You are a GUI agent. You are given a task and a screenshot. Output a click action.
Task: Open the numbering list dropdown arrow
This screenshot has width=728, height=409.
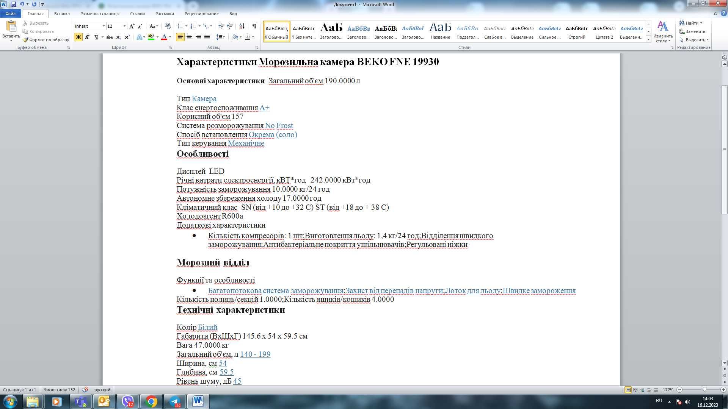pyautogui.click(x=199, y=26)
